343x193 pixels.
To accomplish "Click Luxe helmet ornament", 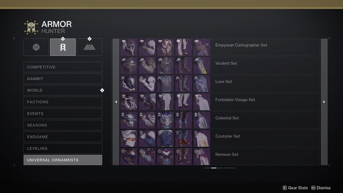I will click(129, 83).
